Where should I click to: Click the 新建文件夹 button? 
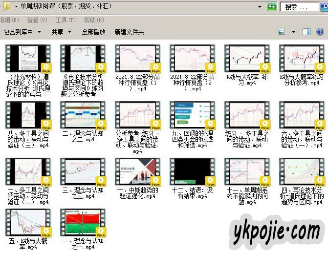[129, 32]
